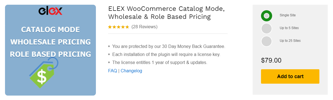Viewport: 333px width, 100px height.
Task: Click the Up to 5 Sites label
Action: point(289,28)
